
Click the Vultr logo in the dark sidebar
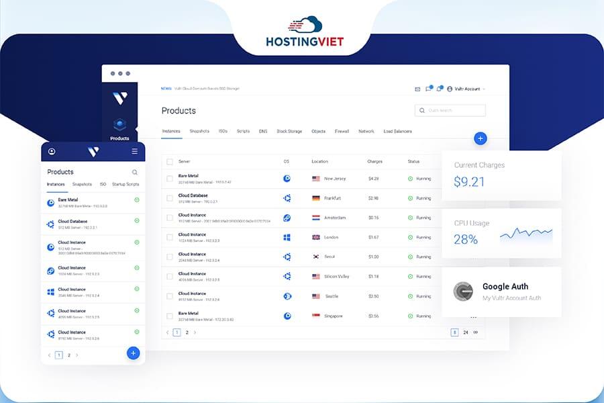pyautogui.click(x=120, y=98)
